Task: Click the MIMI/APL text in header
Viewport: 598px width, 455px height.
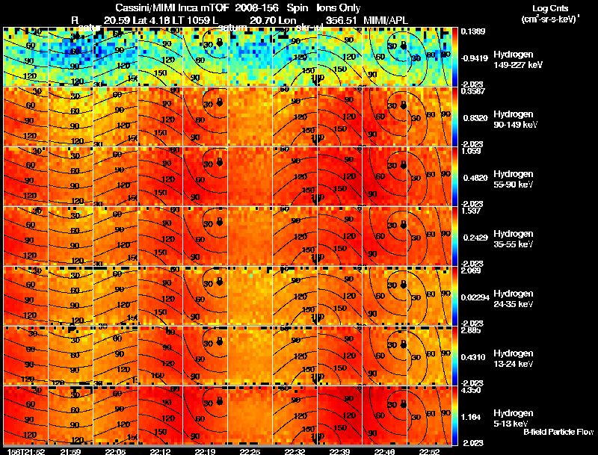Action: [x=386, y=20]
